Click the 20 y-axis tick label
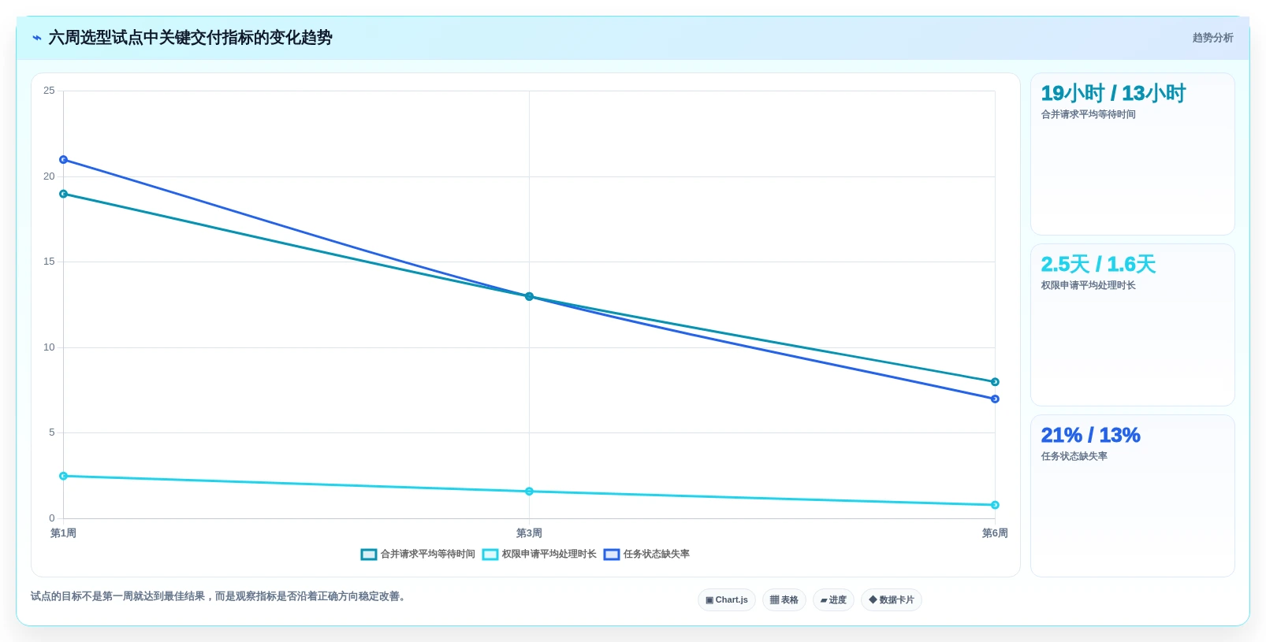 click(x=49, y=176)
